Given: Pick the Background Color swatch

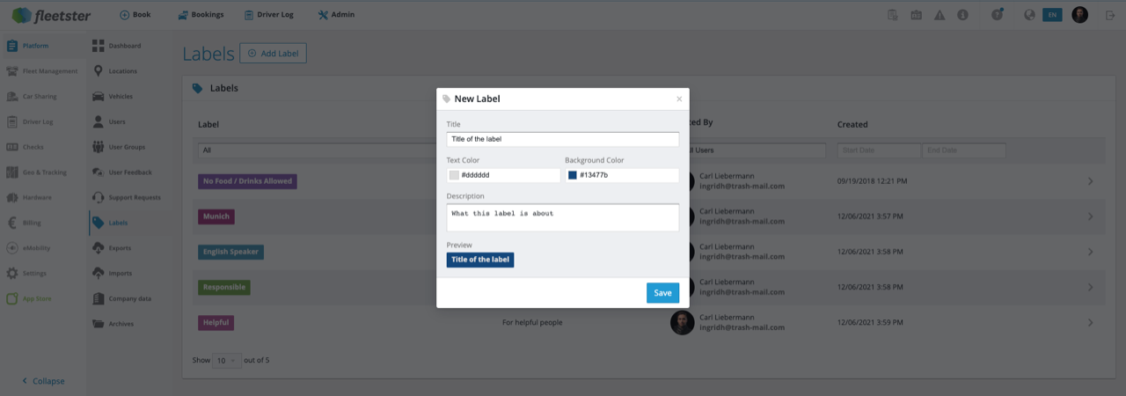Looking at the screenshot, I should [x=572, y=175].
